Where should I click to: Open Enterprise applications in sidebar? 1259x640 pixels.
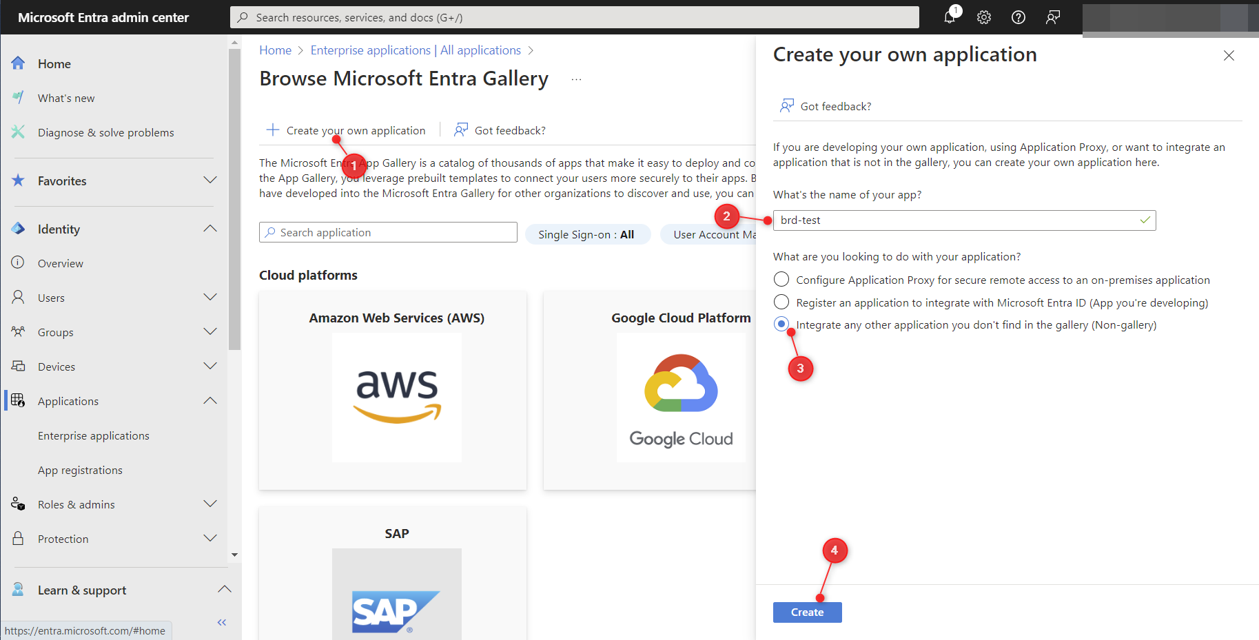(x=94, y=435)
